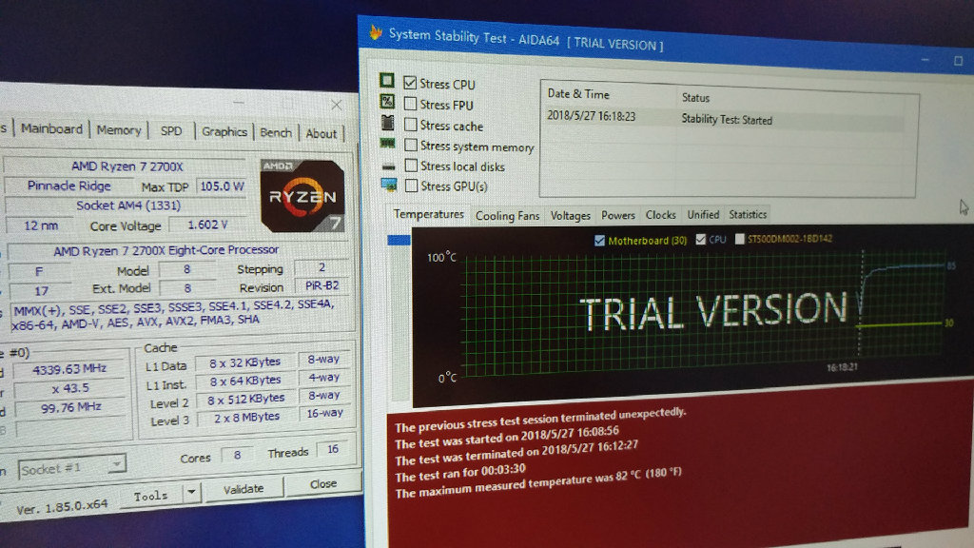The image size is (974, 548).
Task: Click the Tools button in CPU-Z
Action: (151, 496)
